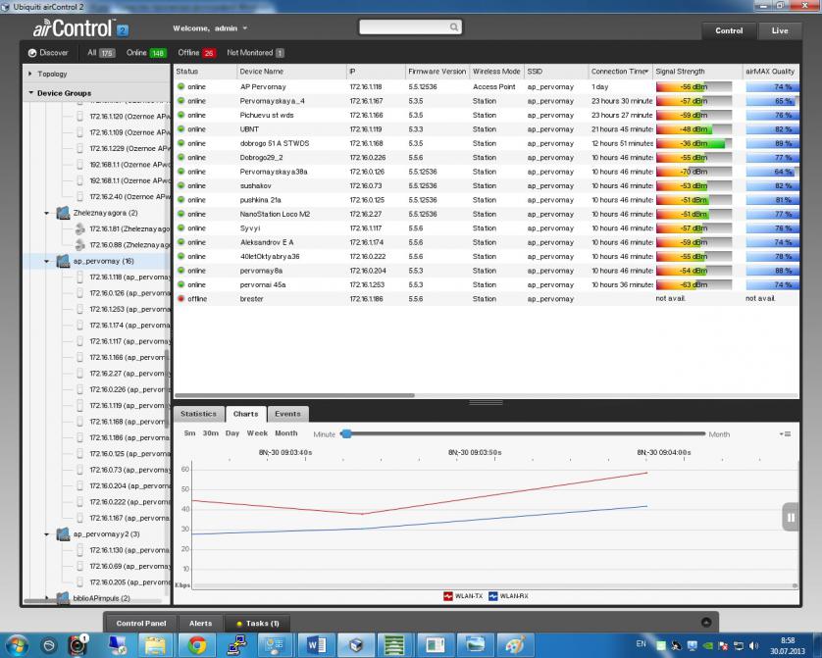This screenshot has width=822, height=658.
Task: Set chart range to Week
Action: coord(257,433)
